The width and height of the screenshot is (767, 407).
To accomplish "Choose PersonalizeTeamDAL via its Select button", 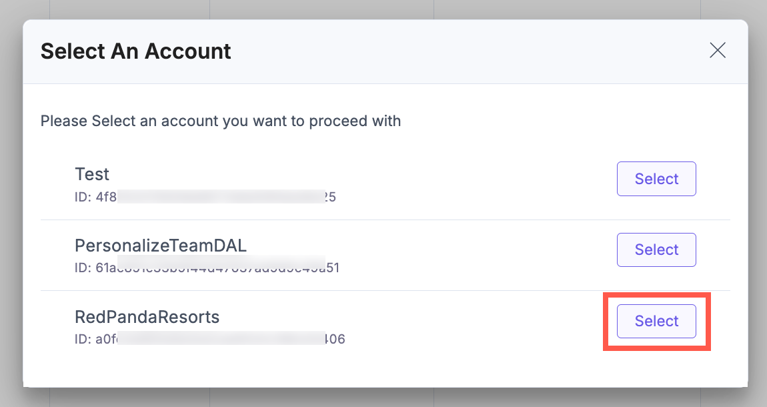I will pos(656,250).
